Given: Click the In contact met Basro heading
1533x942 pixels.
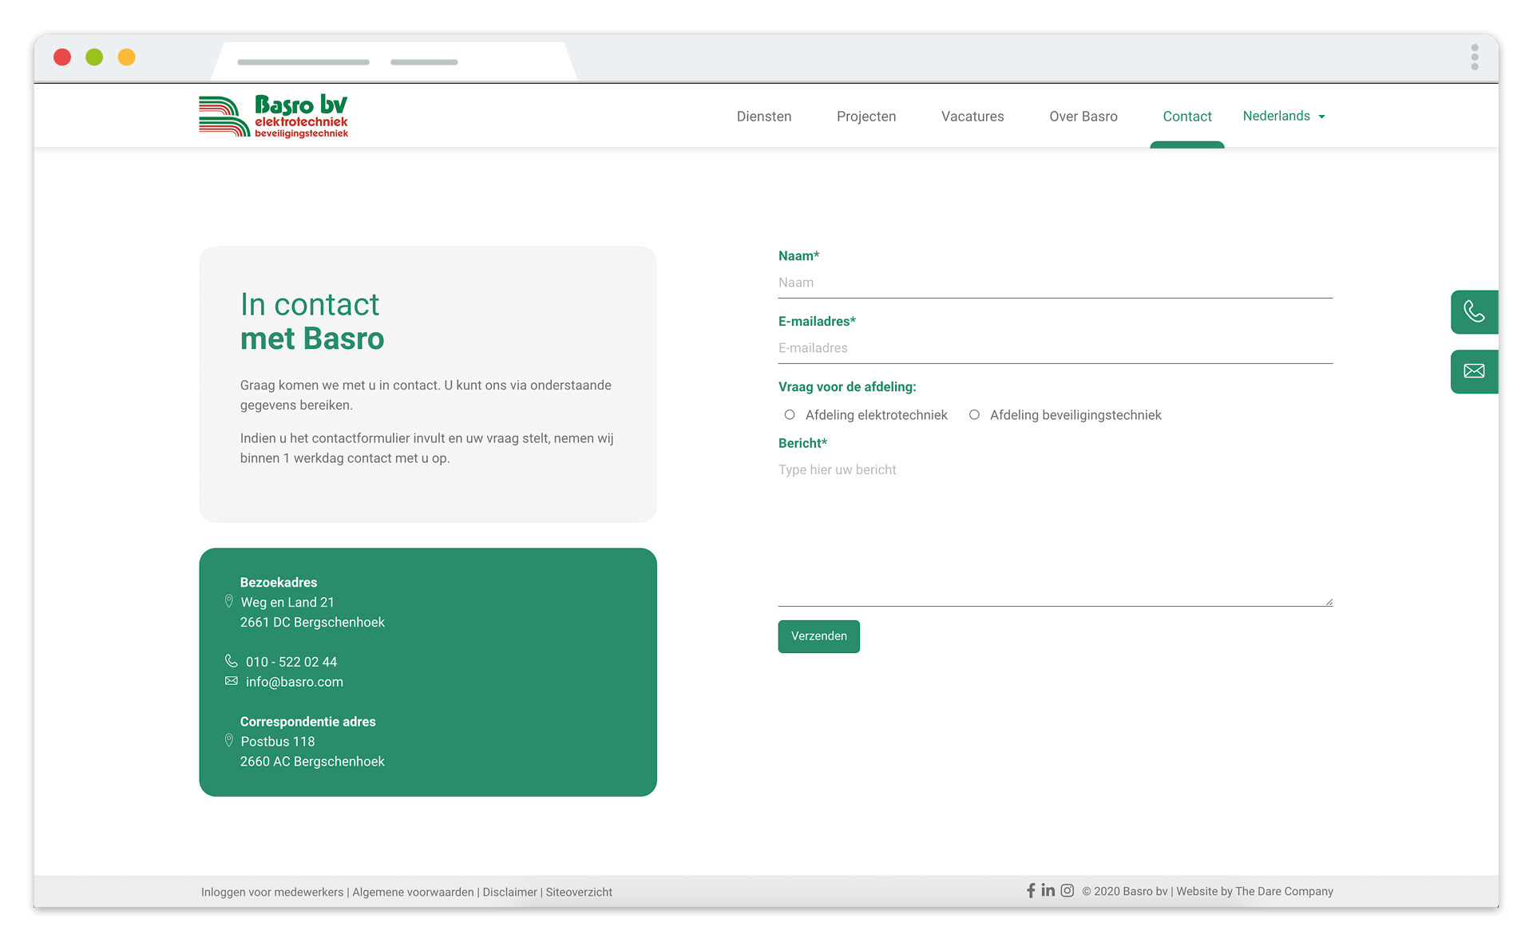Looking at the screenshot, I should tap(312, 322).
